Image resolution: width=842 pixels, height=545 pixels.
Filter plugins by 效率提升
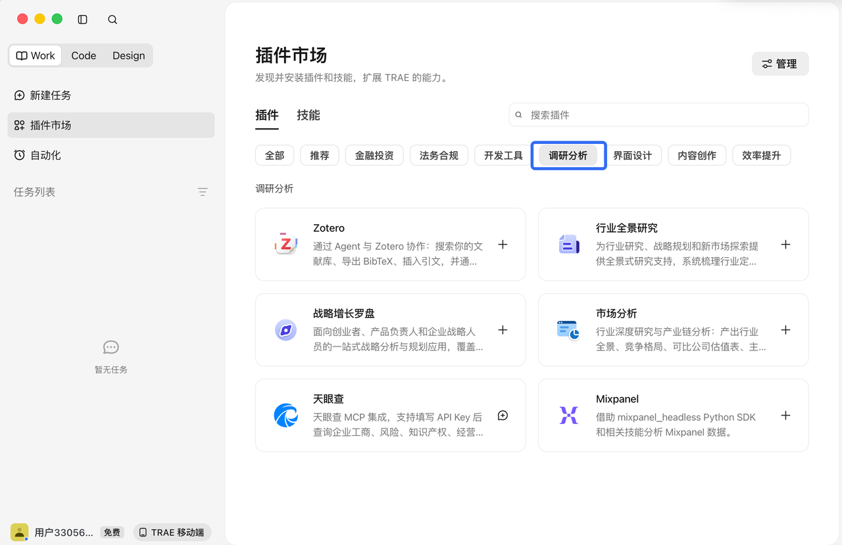coord(762,156)
